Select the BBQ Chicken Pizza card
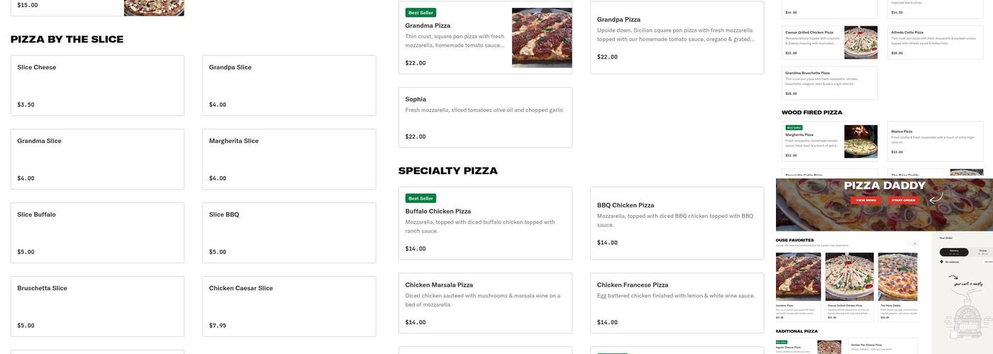 pos(677,223)
